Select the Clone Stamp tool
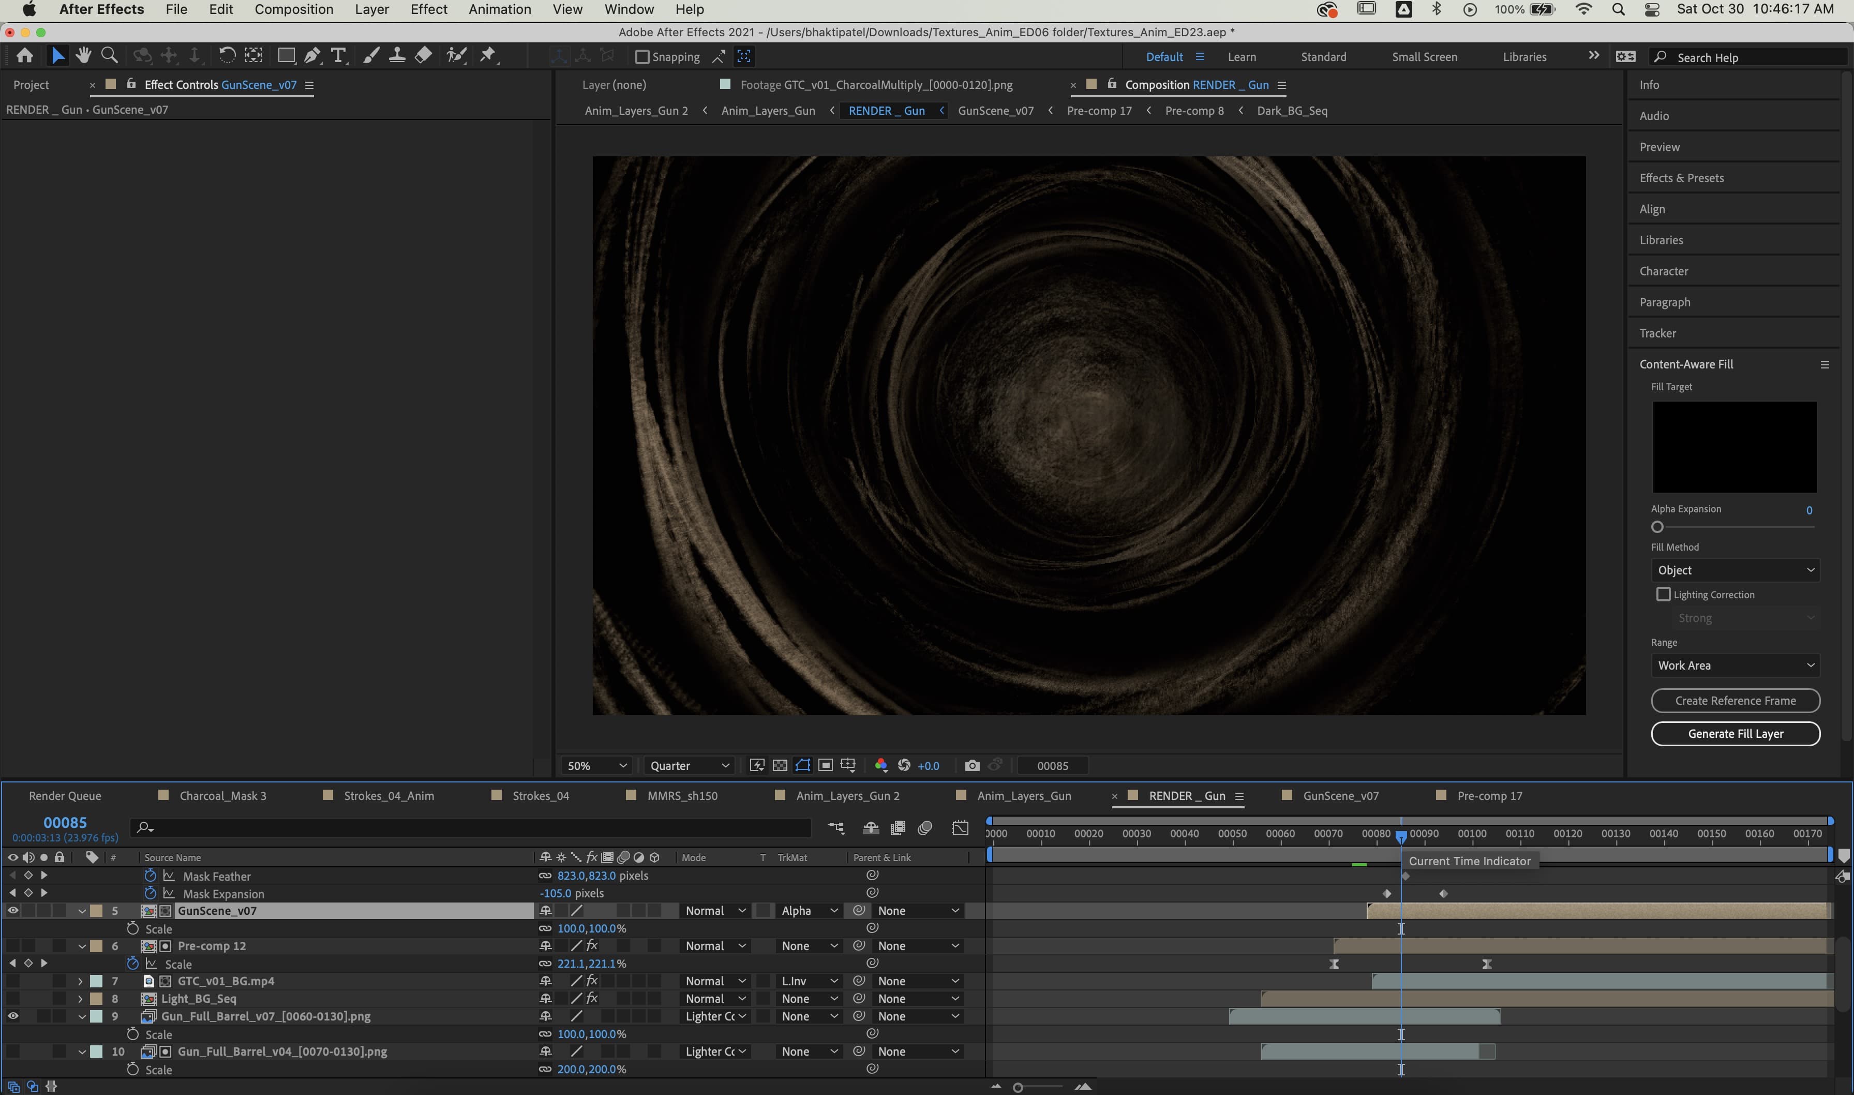 coord(397,56)
